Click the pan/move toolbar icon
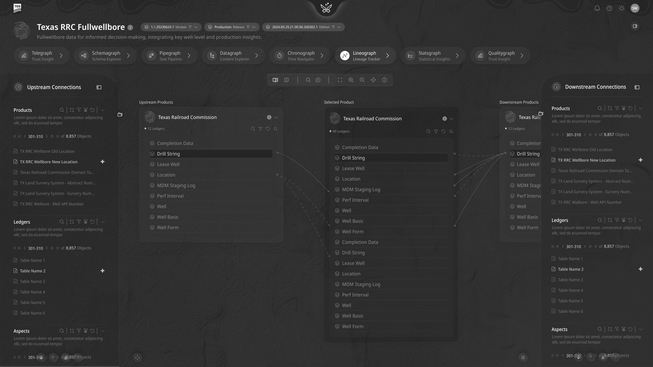Screen dimensions: 653x367 373,80
